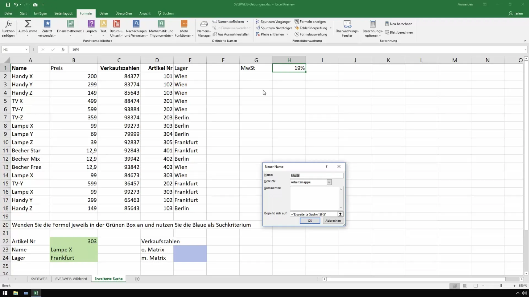The width and height of the screenshot is (529, 297).
Task: Open Windows Start menu
Action: [x=5, y=293]
